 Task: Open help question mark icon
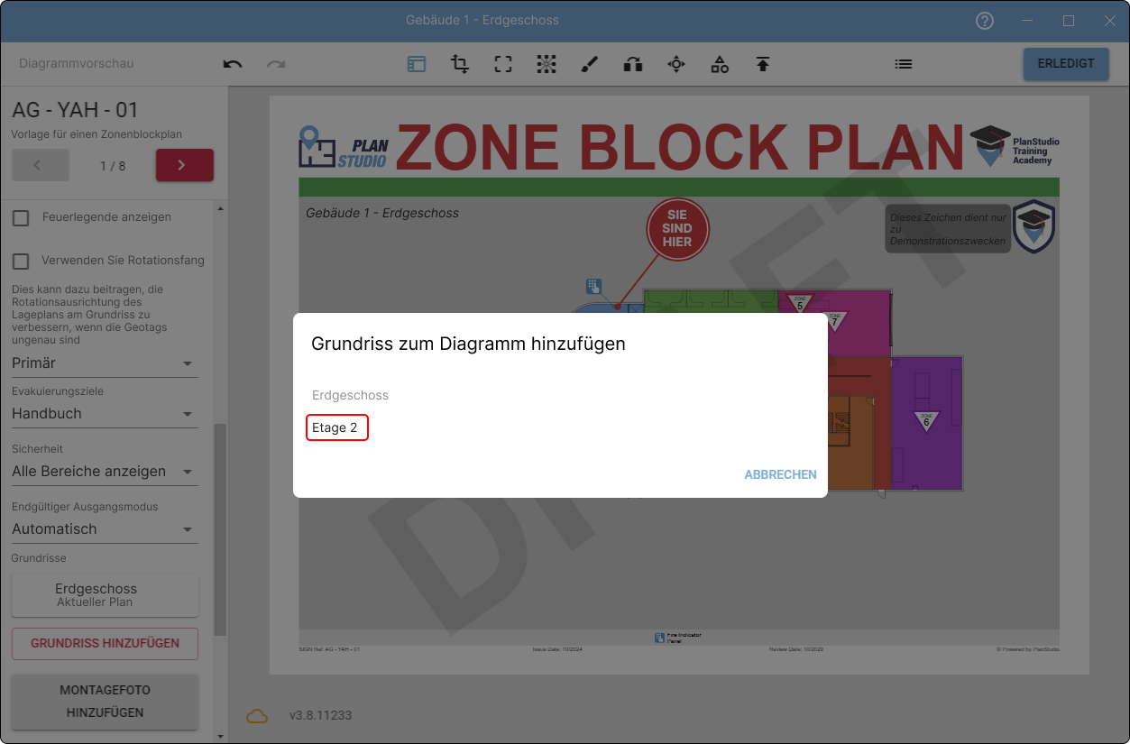[x=985, y=21]
